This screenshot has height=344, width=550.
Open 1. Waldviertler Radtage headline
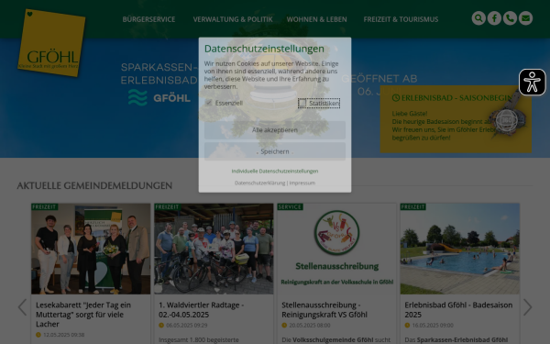tap(201, 310)
